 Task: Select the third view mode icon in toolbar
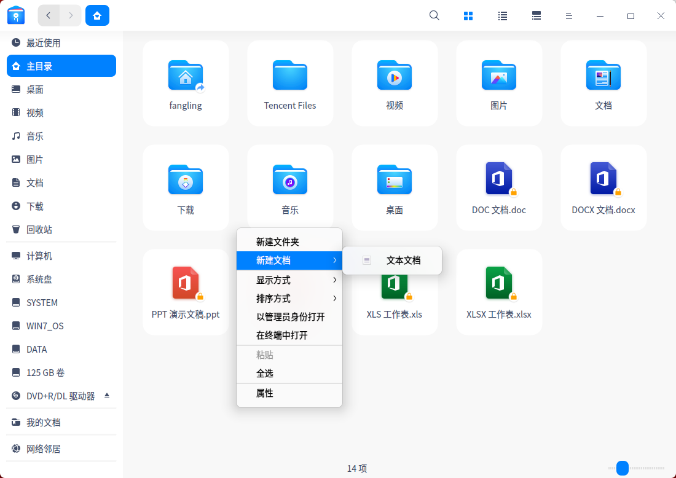(x=536, y=15)
